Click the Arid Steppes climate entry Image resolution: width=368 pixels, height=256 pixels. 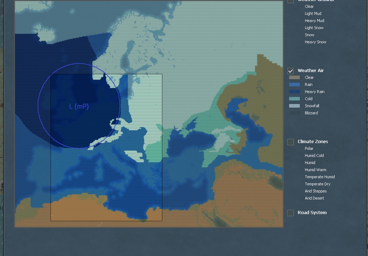(316, 191)
